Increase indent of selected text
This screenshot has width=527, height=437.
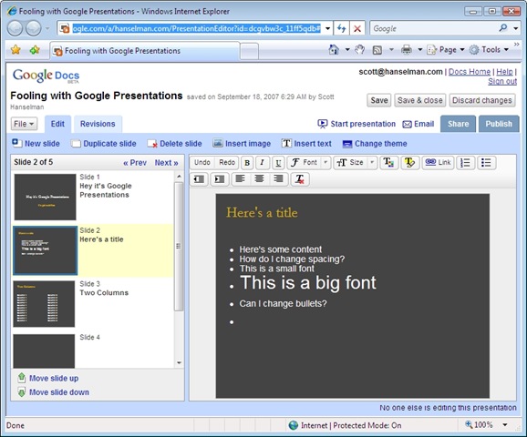(x=220, y=179)
